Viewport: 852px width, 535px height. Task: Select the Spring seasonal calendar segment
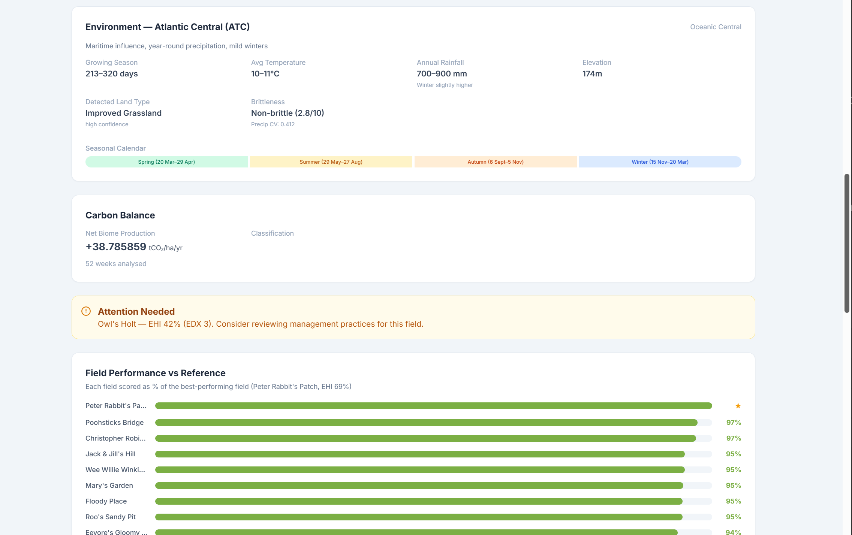pos(166,162)
